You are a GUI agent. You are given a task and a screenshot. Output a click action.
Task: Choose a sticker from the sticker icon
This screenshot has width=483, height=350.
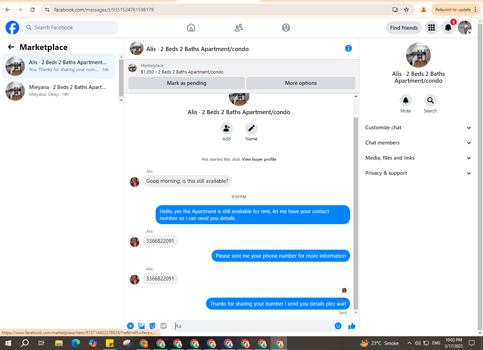click(x=152, y=326)
